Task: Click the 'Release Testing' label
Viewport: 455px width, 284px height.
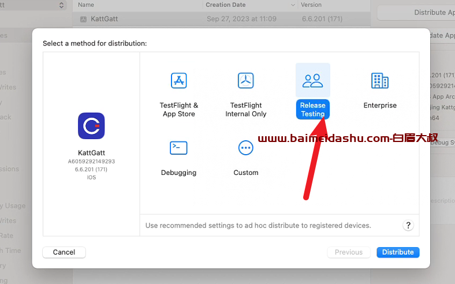Action: [312, 109]
